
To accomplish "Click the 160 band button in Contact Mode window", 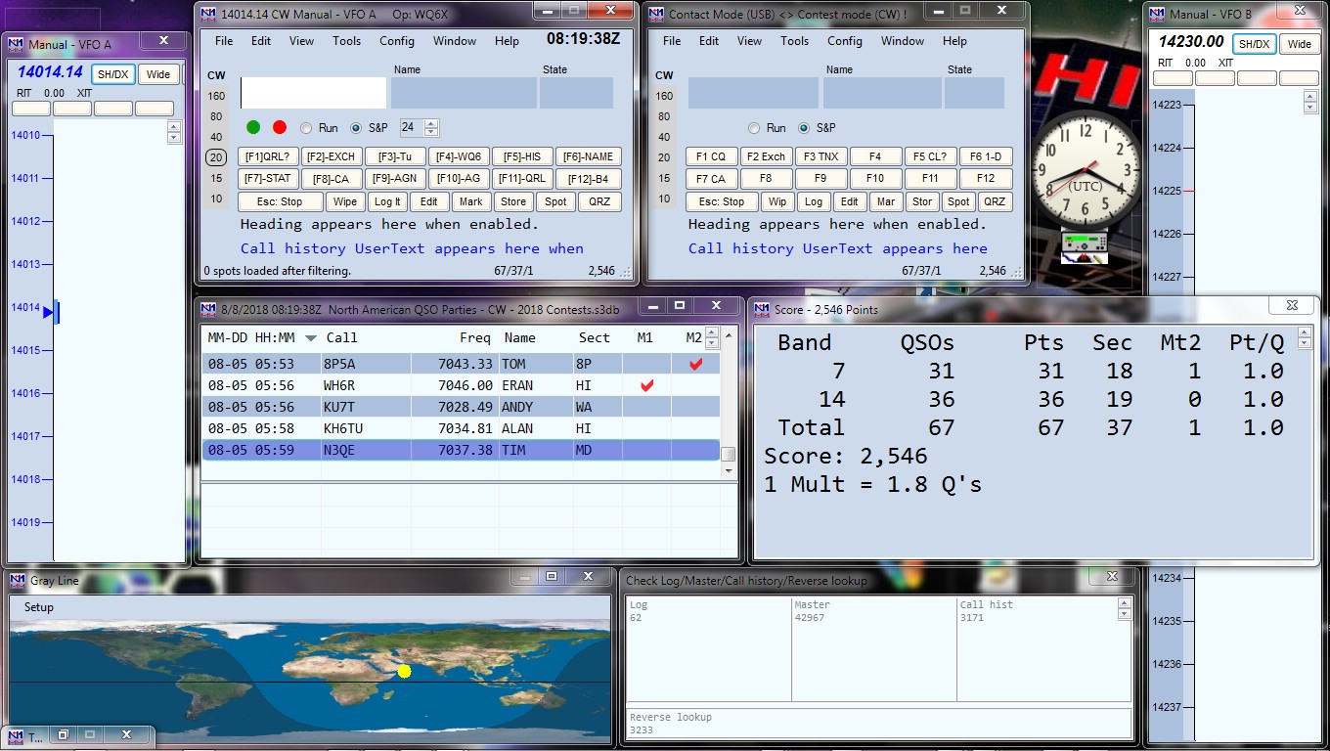I will [664, 96].
